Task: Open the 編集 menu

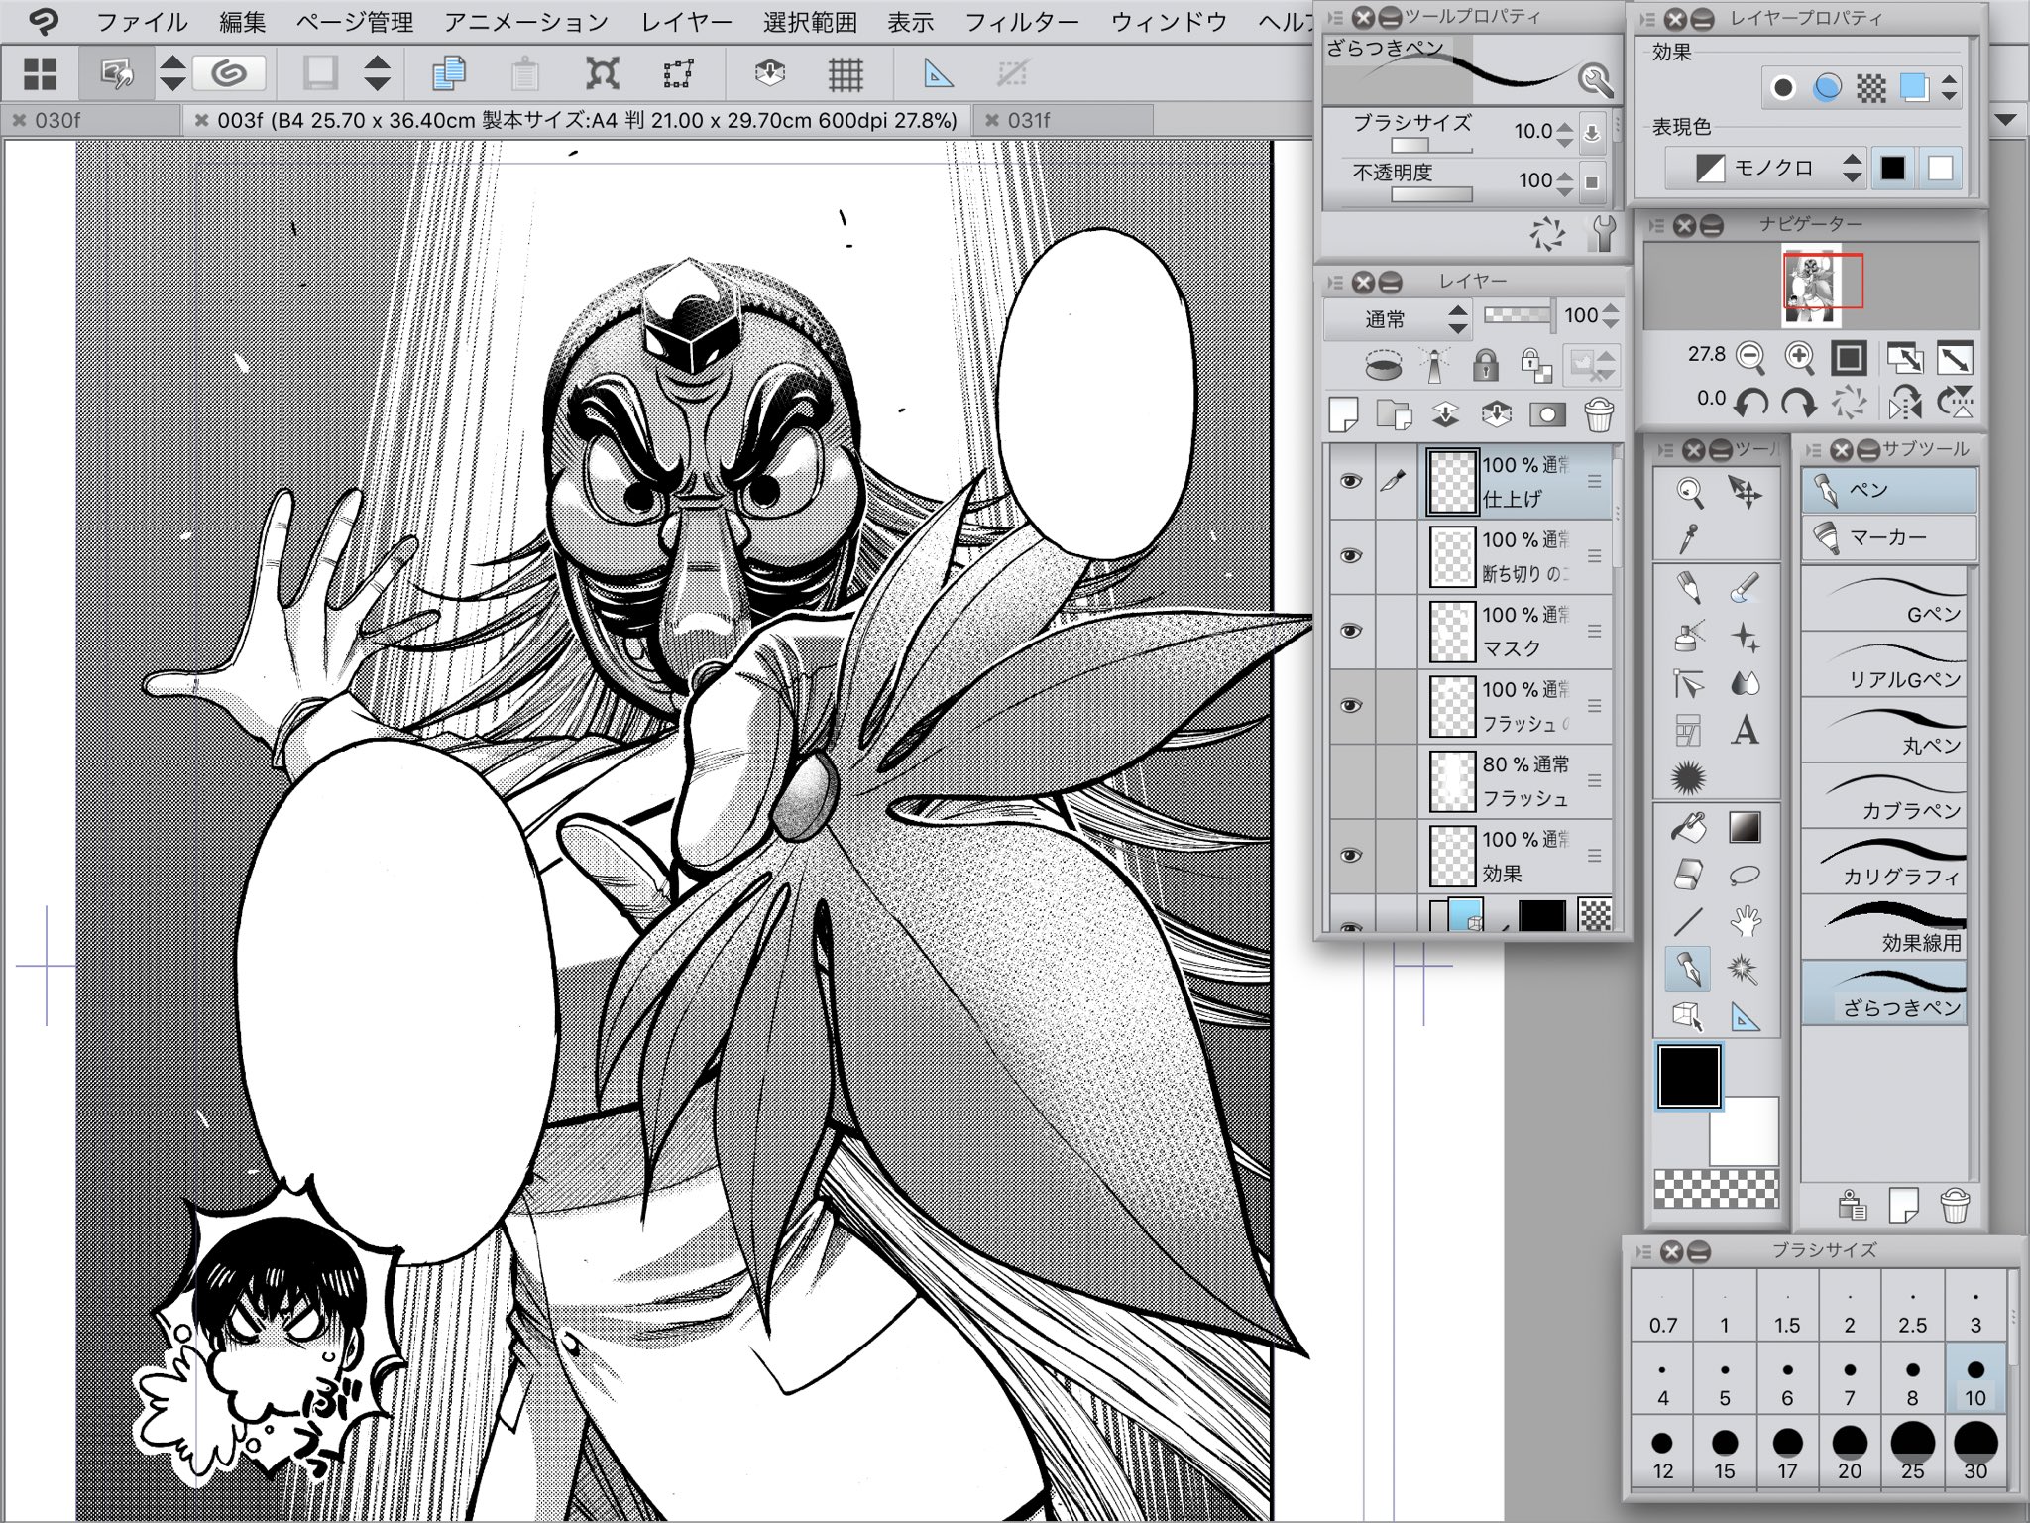Action: coord(242,22)
